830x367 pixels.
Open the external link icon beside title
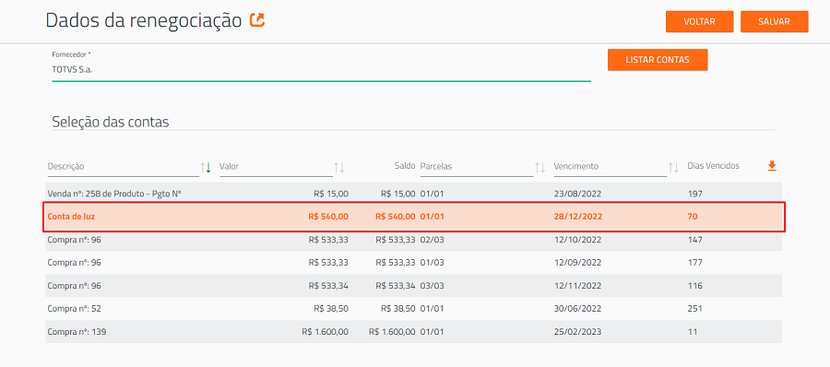pos(257,20)
